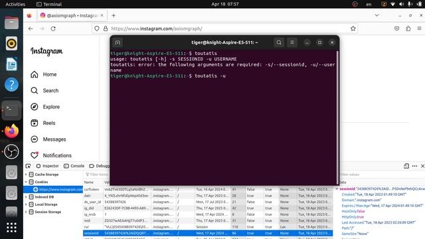The height and width of the screenshot is (239, 425).
Task: Select the @axiomgraph Instagram tab
Action: (72, 15)
